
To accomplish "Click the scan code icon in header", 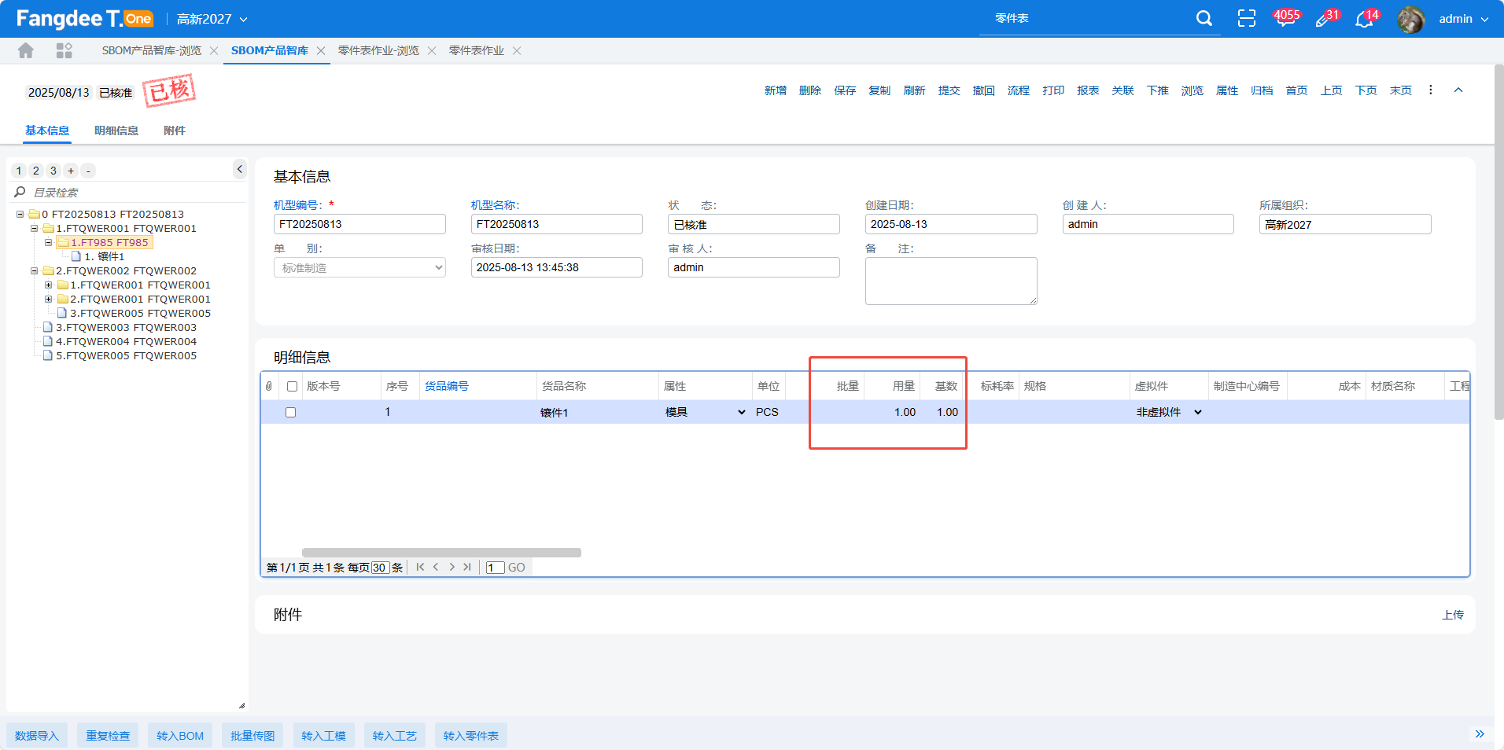I will tap(1246, 19).
